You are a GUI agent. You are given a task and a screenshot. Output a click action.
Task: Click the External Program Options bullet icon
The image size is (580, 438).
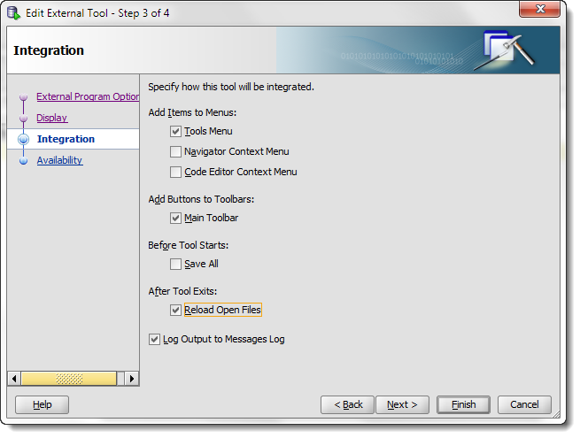coord(23,96)
